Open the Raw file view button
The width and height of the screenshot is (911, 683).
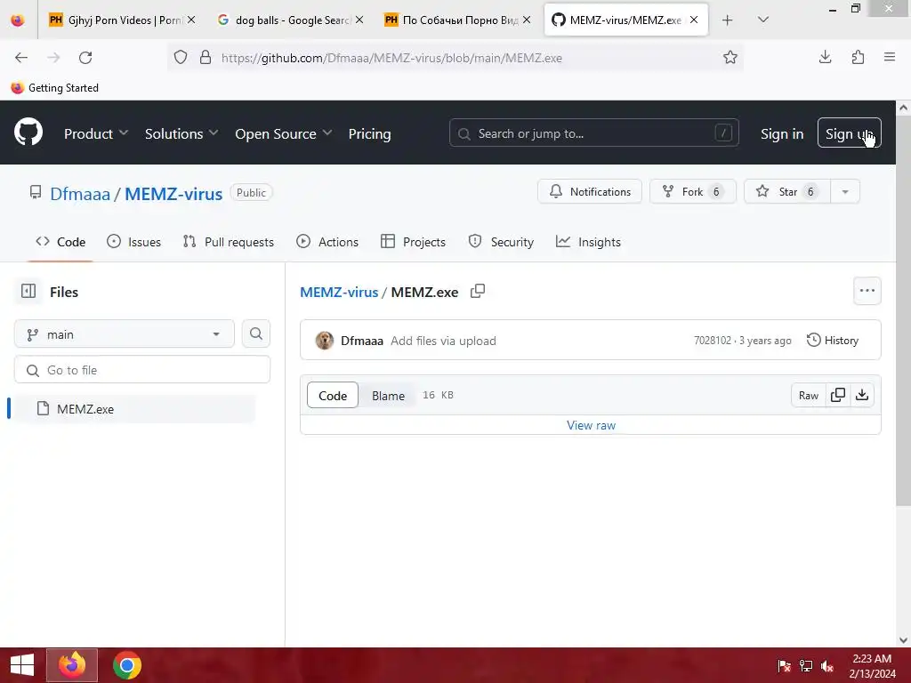click(x=808, y=395)
